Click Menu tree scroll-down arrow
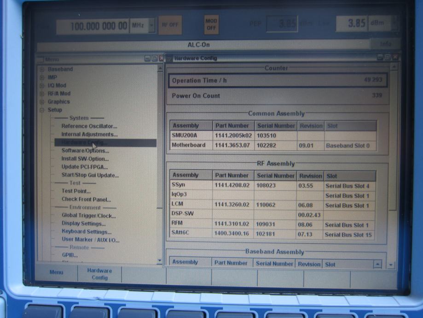Screen dimensions: 423x318 [159, 261]
